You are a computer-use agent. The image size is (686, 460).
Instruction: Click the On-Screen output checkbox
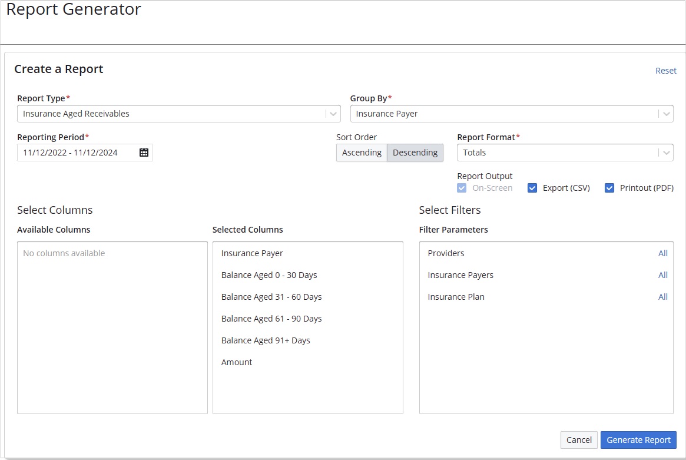462,188
